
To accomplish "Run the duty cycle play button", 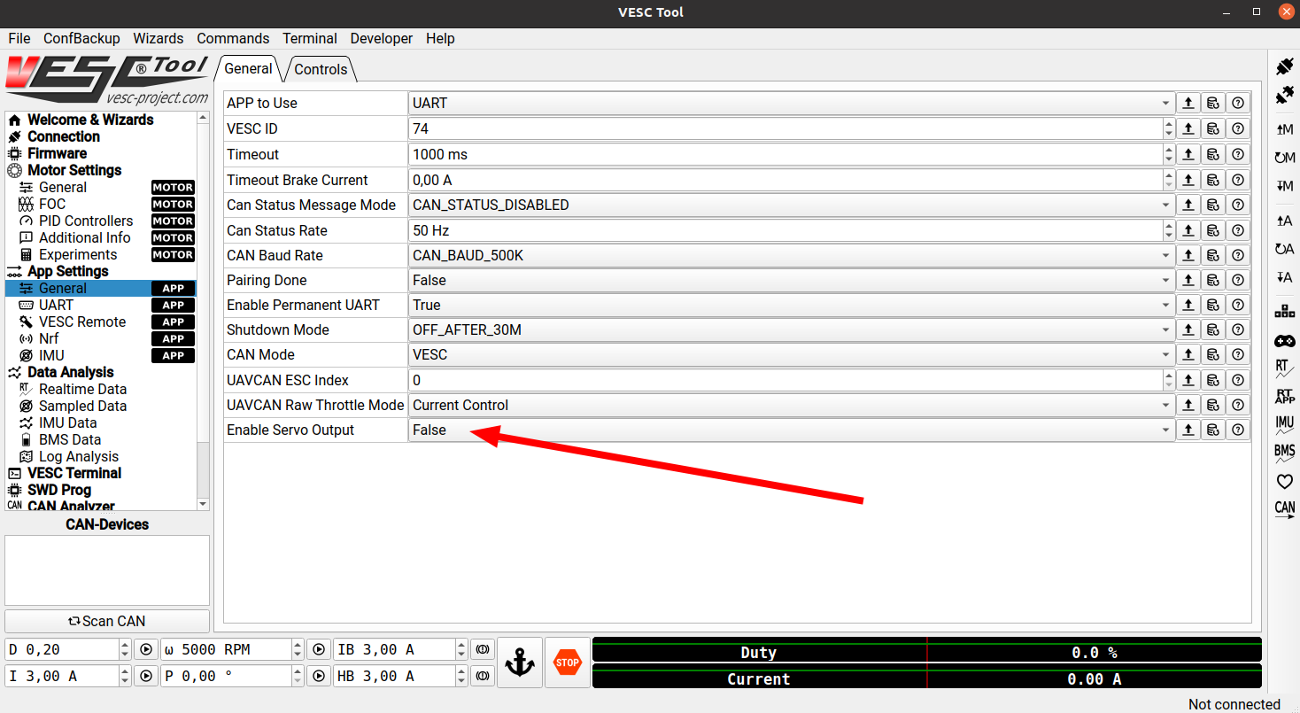I will [x=146, y=649].
